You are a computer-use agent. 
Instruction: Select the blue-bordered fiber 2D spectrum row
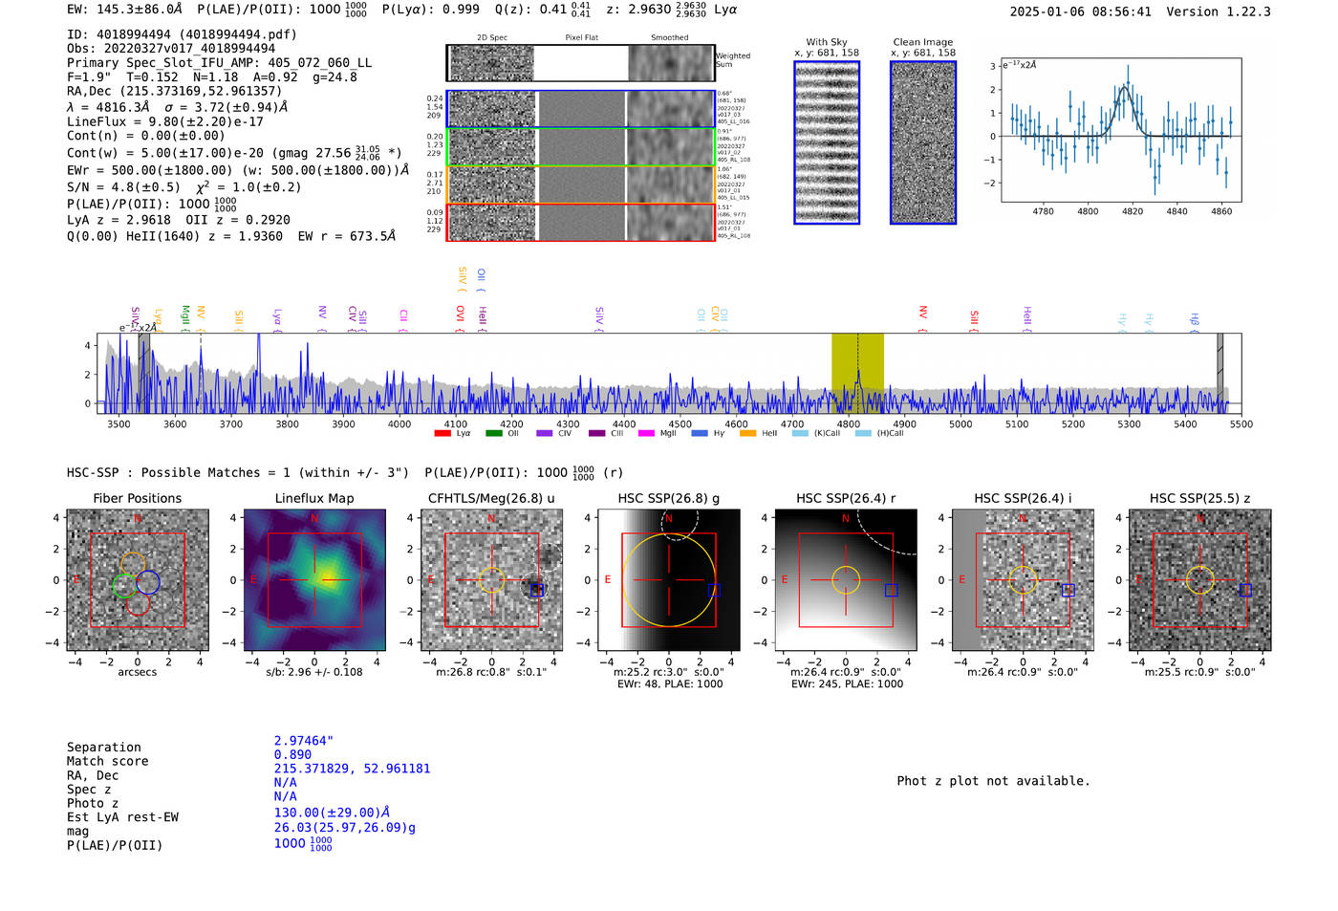[580, 109]
